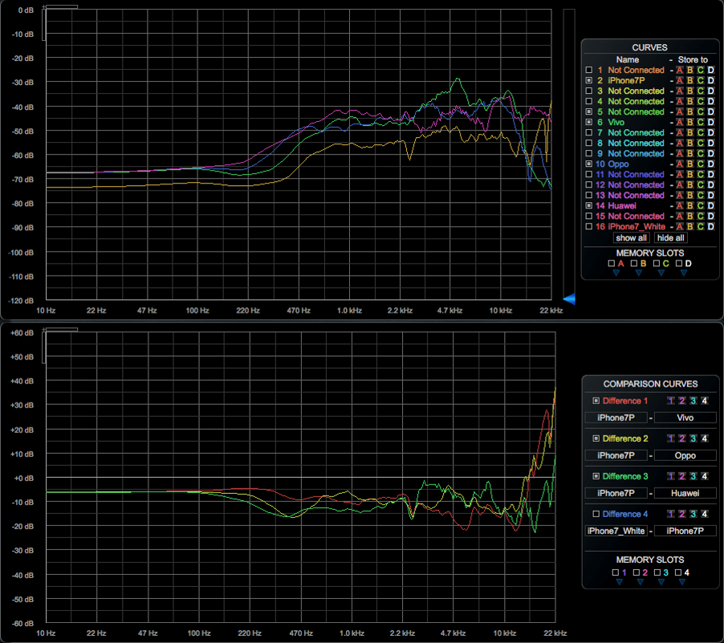Hide the Huawei curve via its checkbox
The width and height of the screenshot is (724, 643).
(x=590, y=205)
